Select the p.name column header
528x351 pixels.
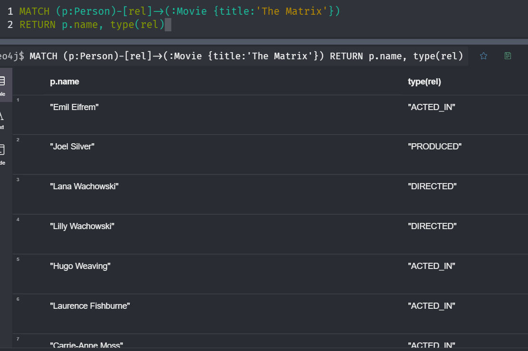pyautogui.click(x=65, y=82)
